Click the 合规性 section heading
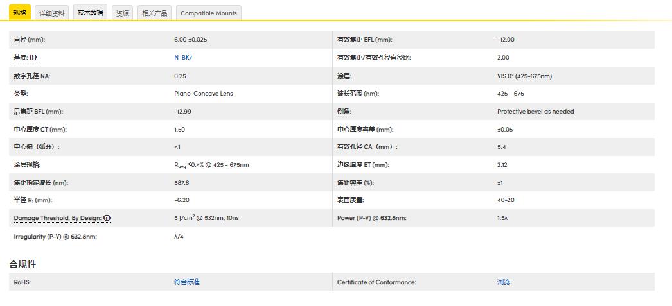 point(22,264)
